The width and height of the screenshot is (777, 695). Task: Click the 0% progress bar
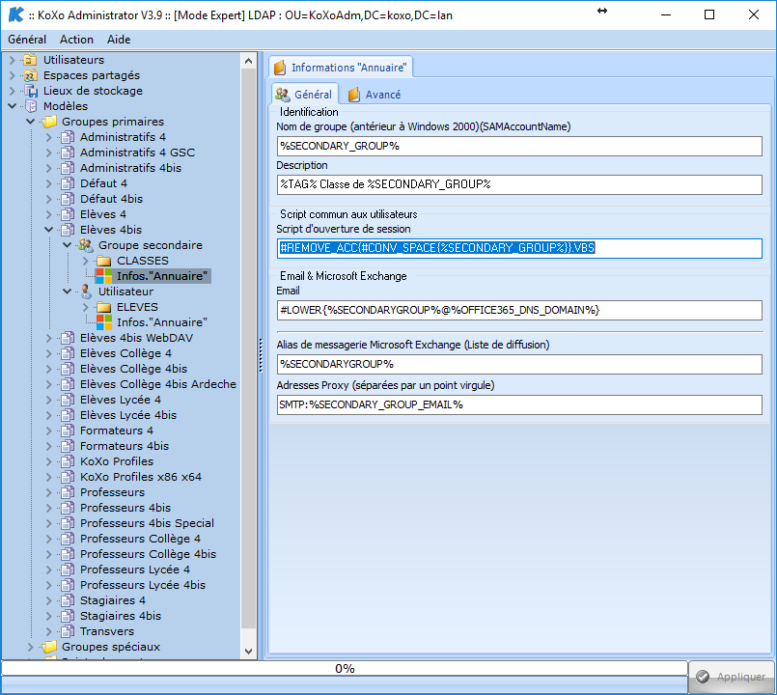[x=345, y=669]
